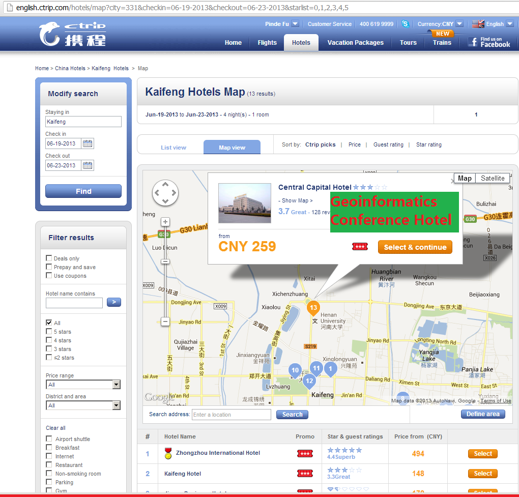Click map marker number 10
Image resolution: width=519 pixels, height=497 pixels.
point(295,370)
